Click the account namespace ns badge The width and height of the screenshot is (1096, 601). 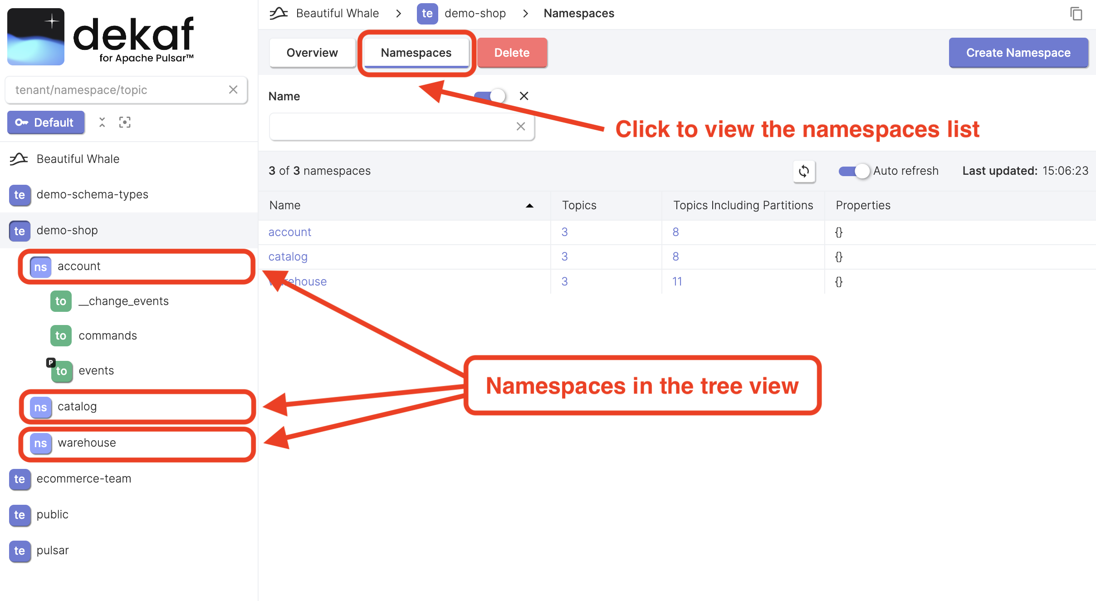click(x=40, y=266)
